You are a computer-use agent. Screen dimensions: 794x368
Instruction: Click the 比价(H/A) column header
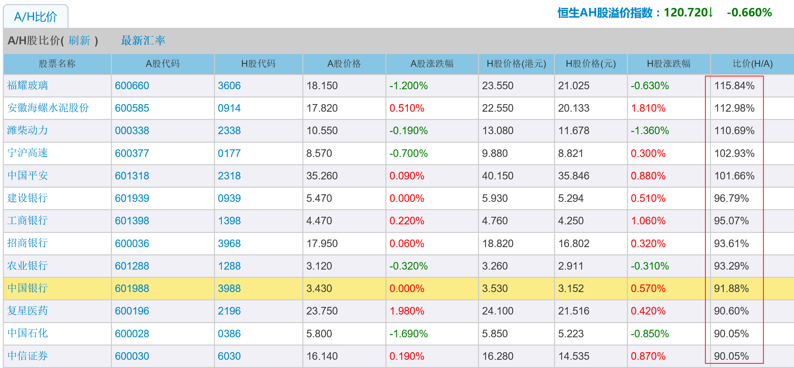click(x=752, y=64)
